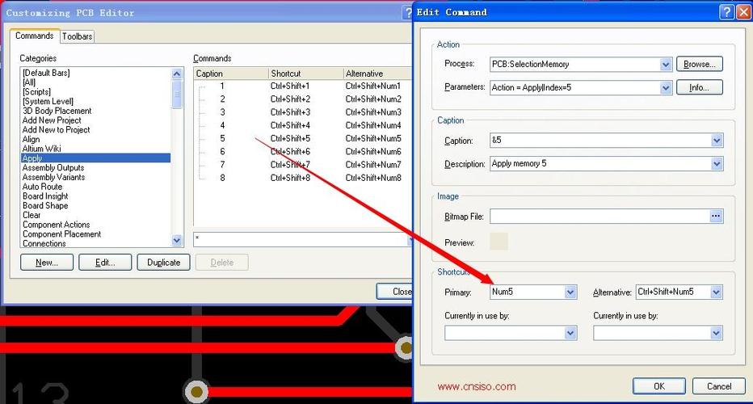The height and width of the screenshot is (404, 753).
Task: Select Clear category
Action: (x=32, y=215)
